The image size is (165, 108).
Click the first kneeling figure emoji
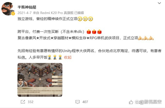pyautogui.click(x=49, y=57)
